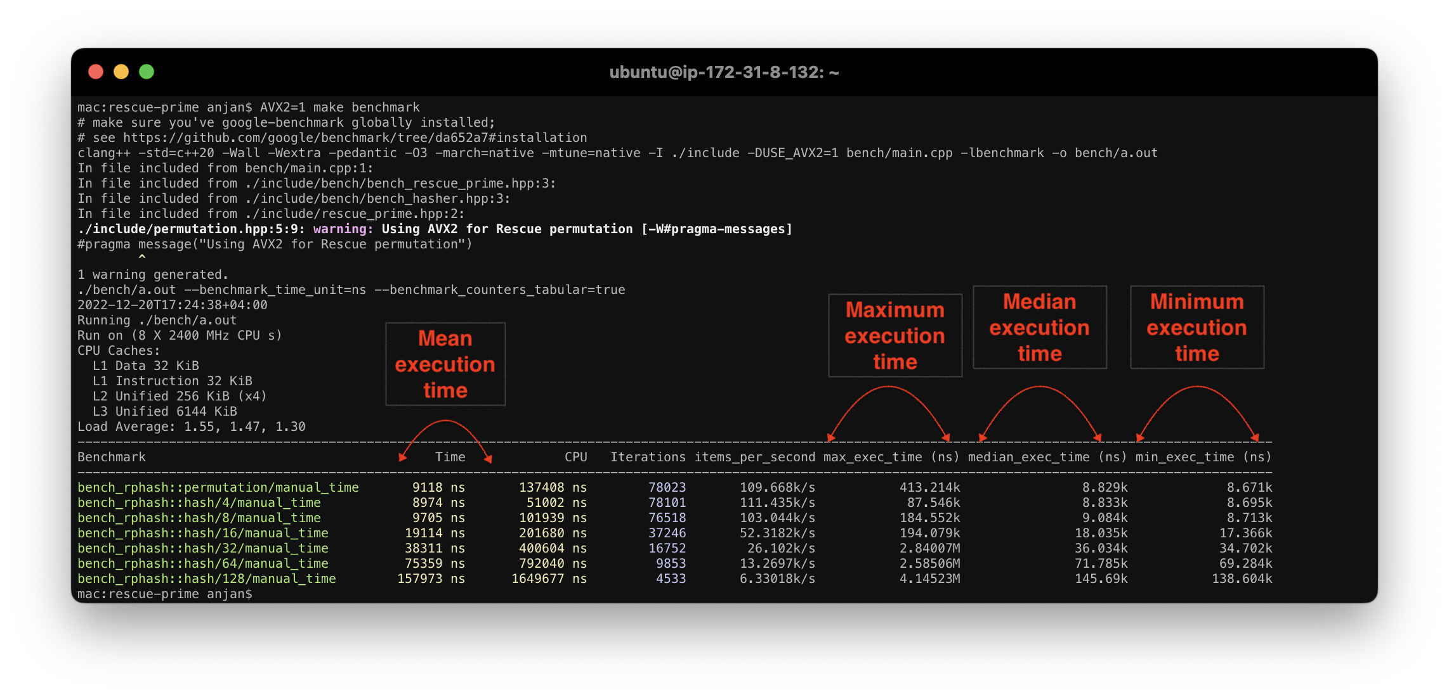Click 'Running ./bench/a.out' line
Image resolution: width=1449 pixels, height=697 pixels.
157,320
